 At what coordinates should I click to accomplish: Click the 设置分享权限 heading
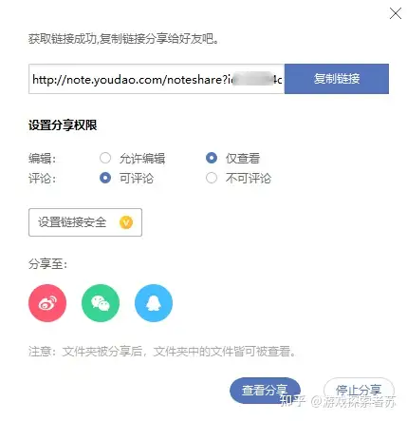coord(63,125)
